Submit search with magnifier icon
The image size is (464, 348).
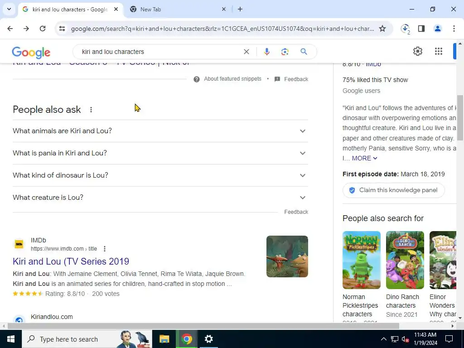pos(304,52)
